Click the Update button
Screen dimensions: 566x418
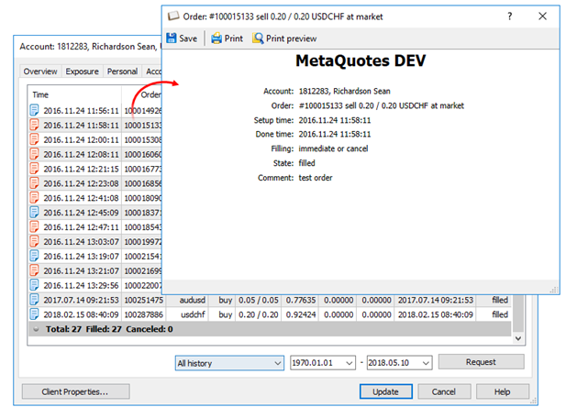(x=386, y=391)
